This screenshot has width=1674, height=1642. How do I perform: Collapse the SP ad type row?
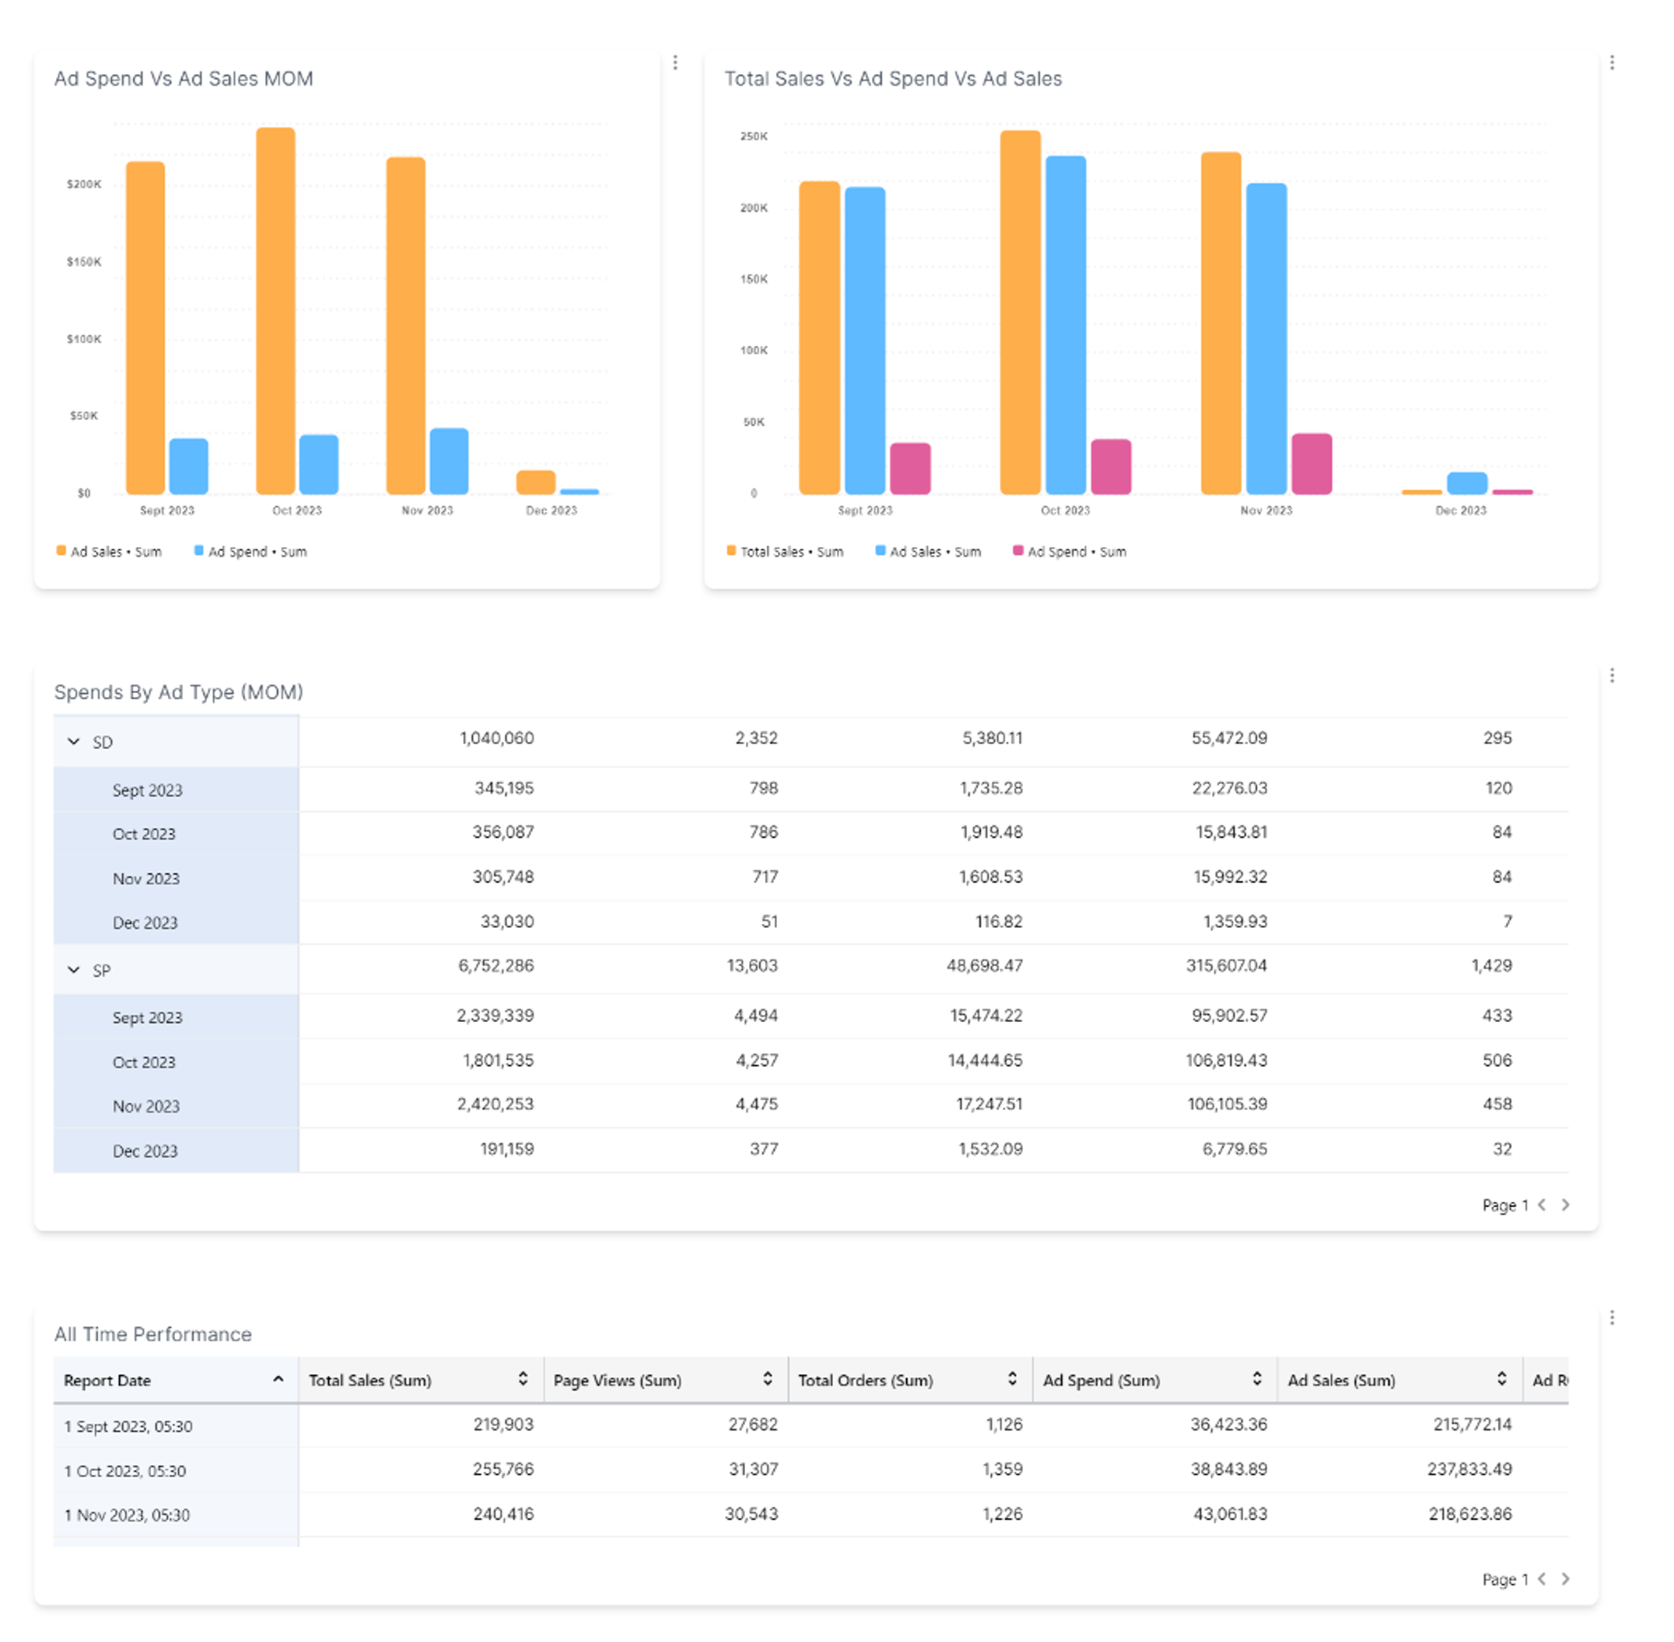[x=74, y=970]
